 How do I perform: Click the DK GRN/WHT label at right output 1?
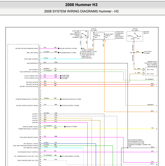click(x=149, y=79)
